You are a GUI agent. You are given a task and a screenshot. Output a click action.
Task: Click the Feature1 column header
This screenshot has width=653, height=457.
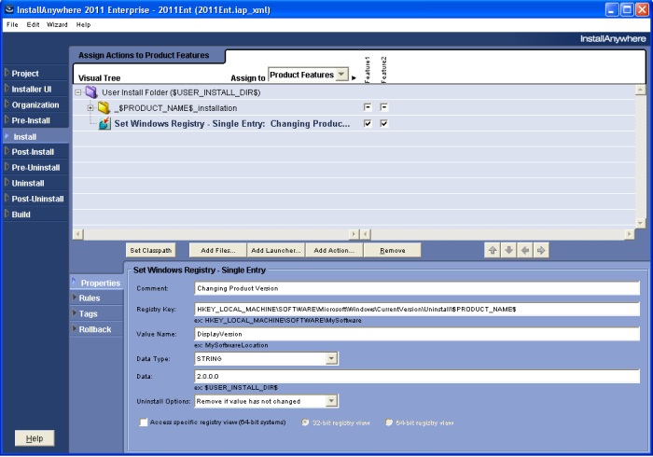coord(368,70)
